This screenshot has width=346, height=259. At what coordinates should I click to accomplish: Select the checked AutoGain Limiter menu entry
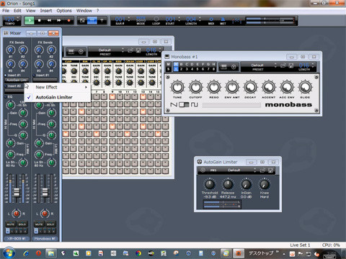point(58,97)
